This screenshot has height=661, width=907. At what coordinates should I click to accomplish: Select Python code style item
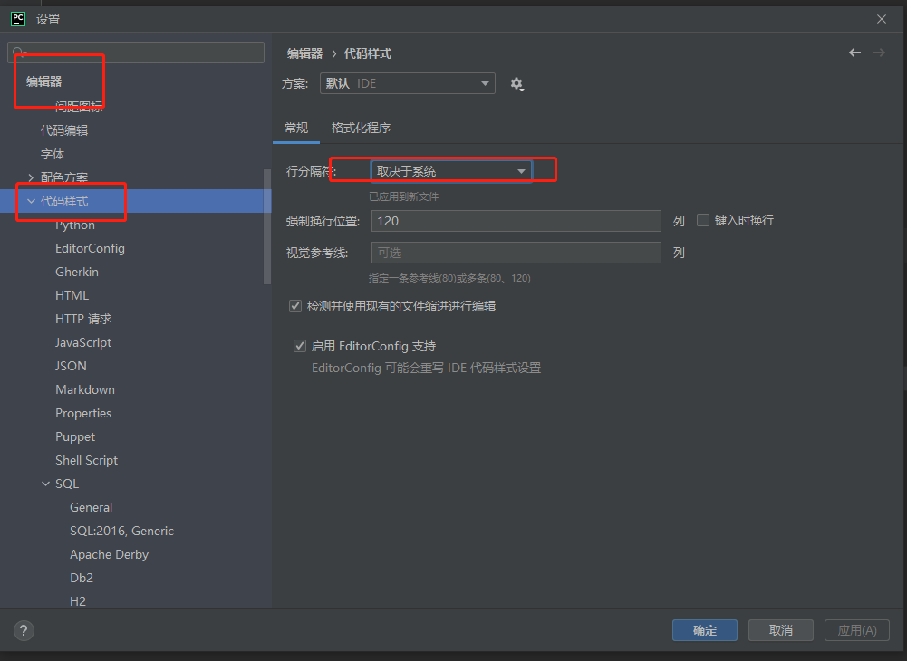(75, 225)
